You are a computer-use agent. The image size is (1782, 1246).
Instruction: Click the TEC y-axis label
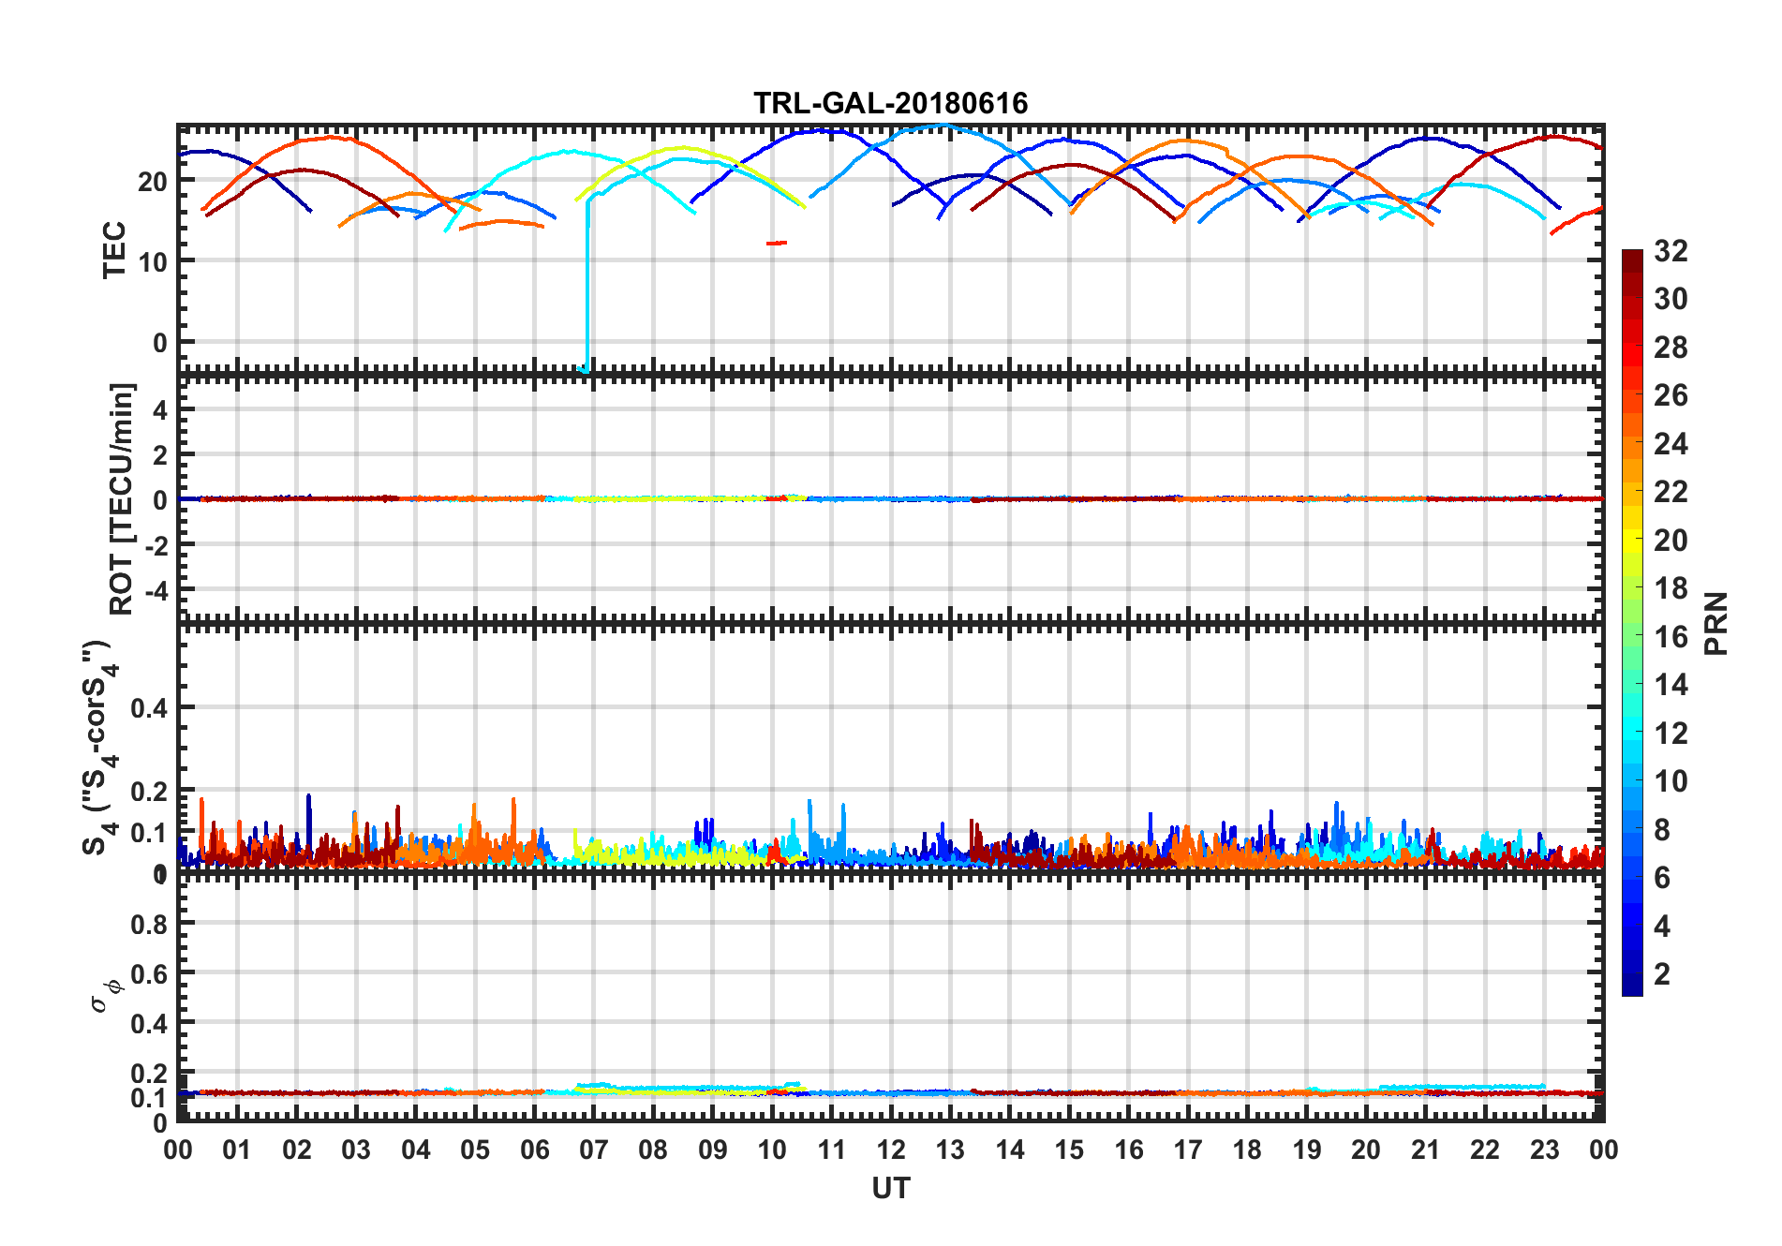coord(114,250)
